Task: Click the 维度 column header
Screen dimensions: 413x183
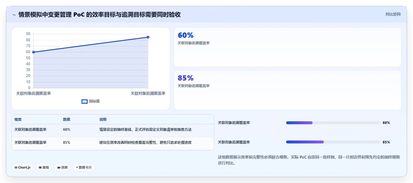Action: (x=18, y=120)
